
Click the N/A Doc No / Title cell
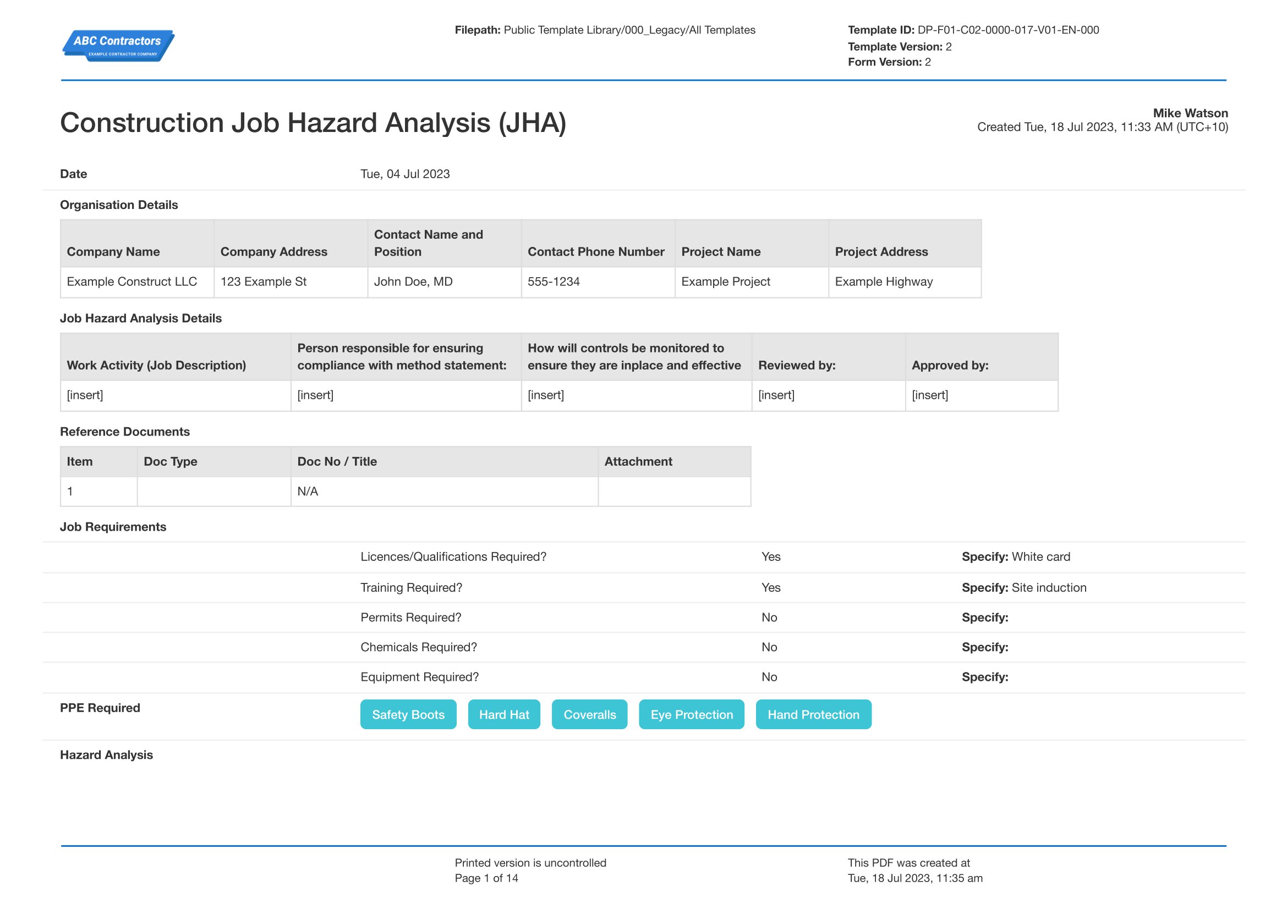pyautogui.click(x=445, y=491)
